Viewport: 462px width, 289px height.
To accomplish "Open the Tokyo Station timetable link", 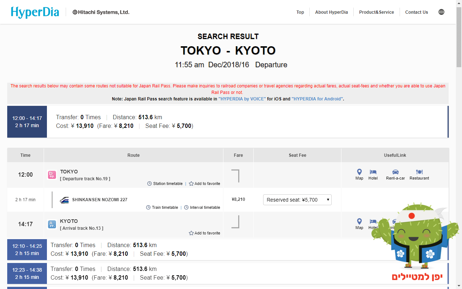I will [165, 184].
